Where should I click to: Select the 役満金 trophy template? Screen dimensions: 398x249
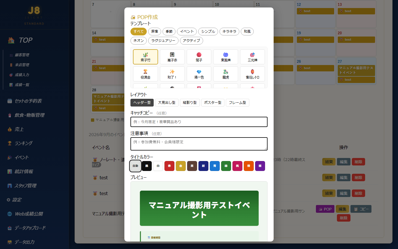pos(145,74)
